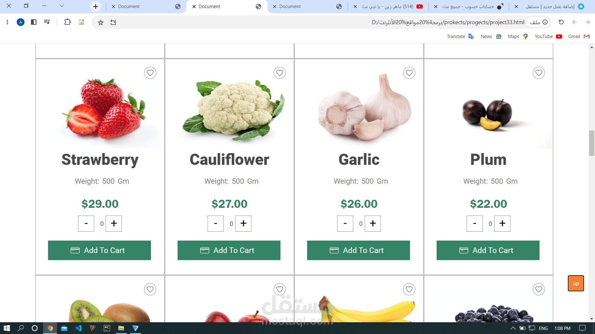Screen dimensions: 595x334
Task: Show hidden system tray icons
Action: [x=513, y=328]
